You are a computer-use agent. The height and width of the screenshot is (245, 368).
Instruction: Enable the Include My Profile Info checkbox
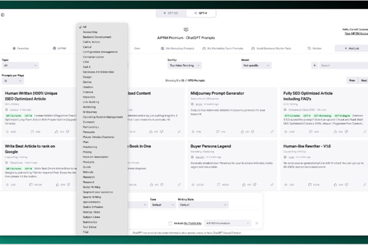170,224
